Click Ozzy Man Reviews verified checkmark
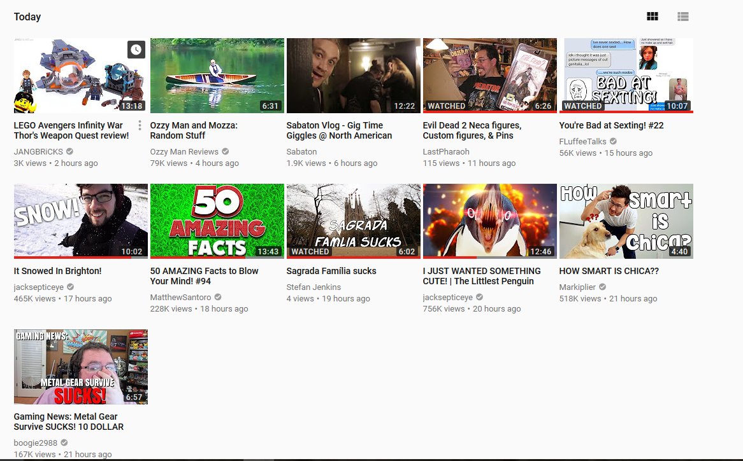743x461 pixels. pyautogui.click(x=226, y=151)
